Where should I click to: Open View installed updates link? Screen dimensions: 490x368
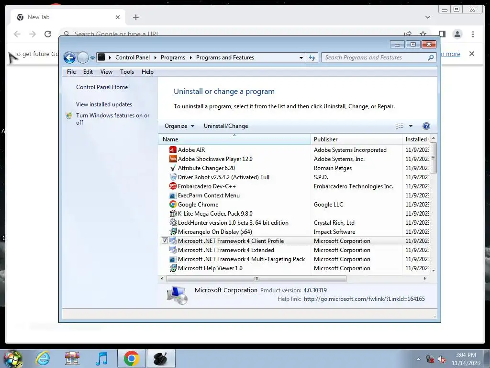pos(104,104)
